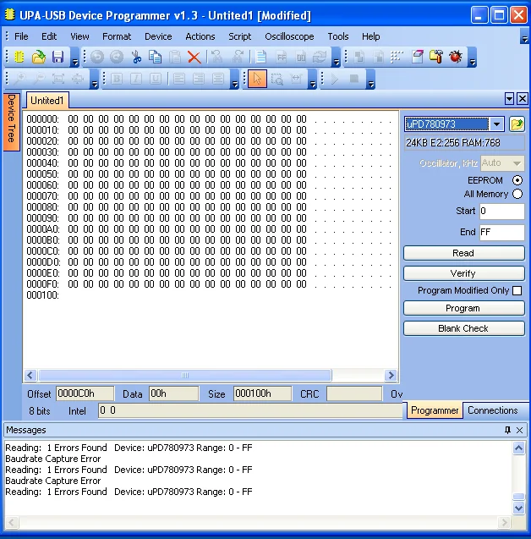Click the Paste clipboard icon
531x539 pixels.
pyautogui.click(x=175, y=57)
